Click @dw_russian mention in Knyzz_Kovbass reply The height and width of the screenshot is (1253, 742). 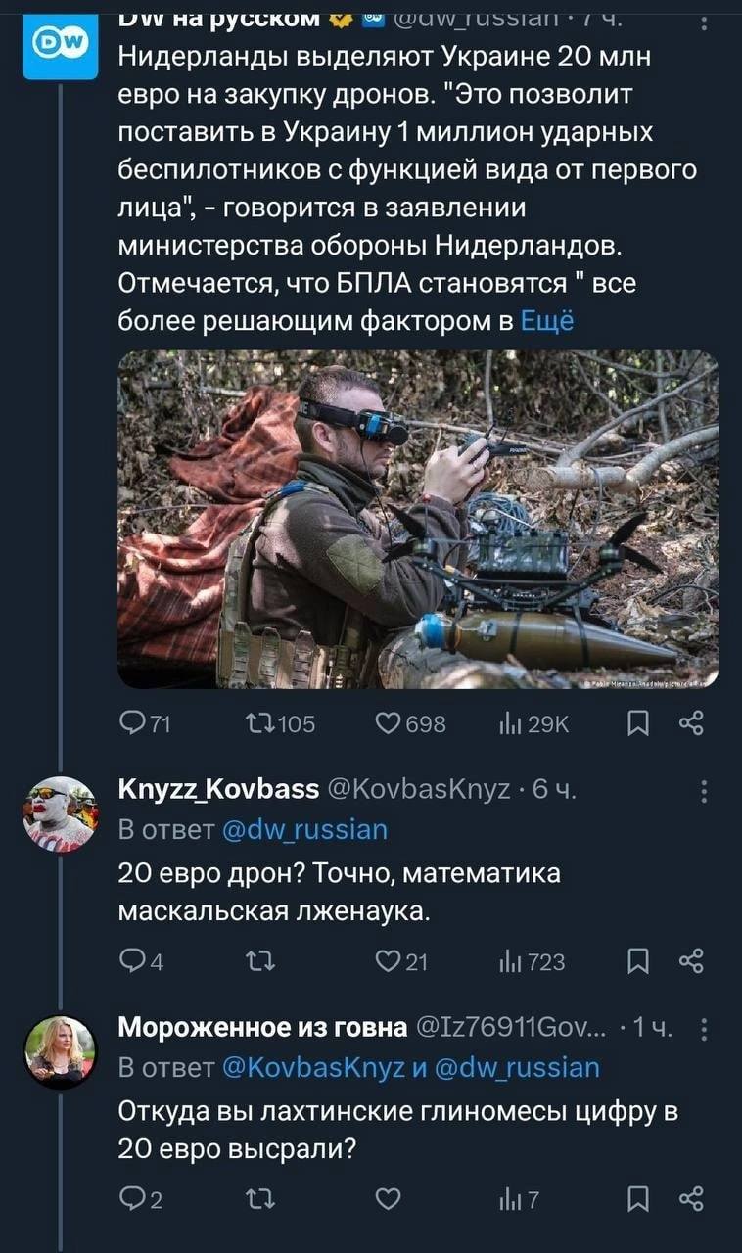(304, 830)
